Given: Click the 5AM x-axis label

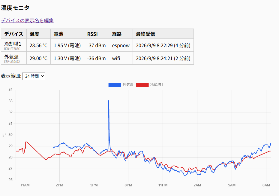Looking at the screenshot, I should point(232,185).
